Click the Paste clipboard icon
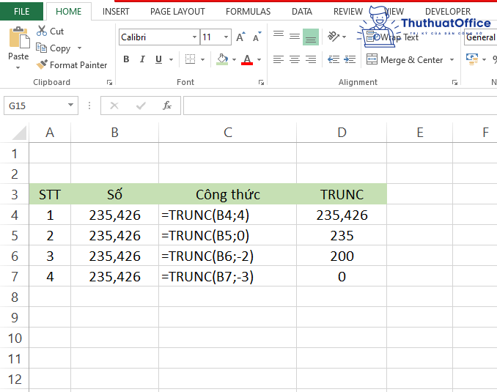The image size is (497, 392). (19, 37)
